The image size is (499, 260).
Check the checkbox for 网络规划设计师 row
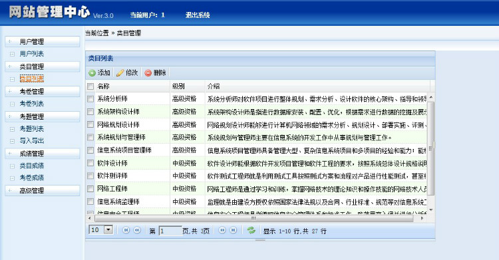point(90,124)
